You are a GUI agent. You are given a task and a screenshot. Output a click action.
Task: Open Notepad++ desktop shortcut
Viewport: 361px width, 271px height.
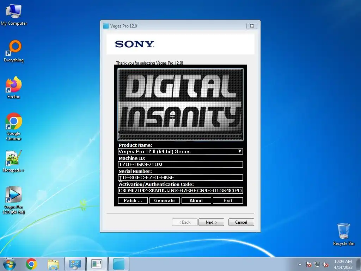click(x=14, y=161)
